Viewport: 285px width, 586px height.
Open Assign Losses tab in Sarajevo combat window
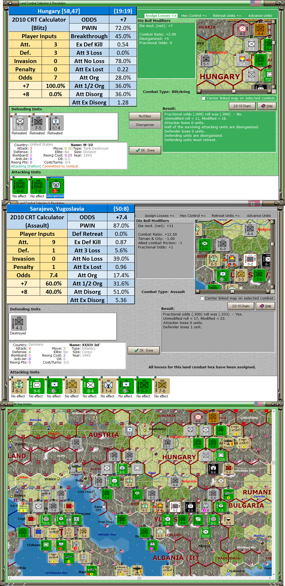coord(159,216)
